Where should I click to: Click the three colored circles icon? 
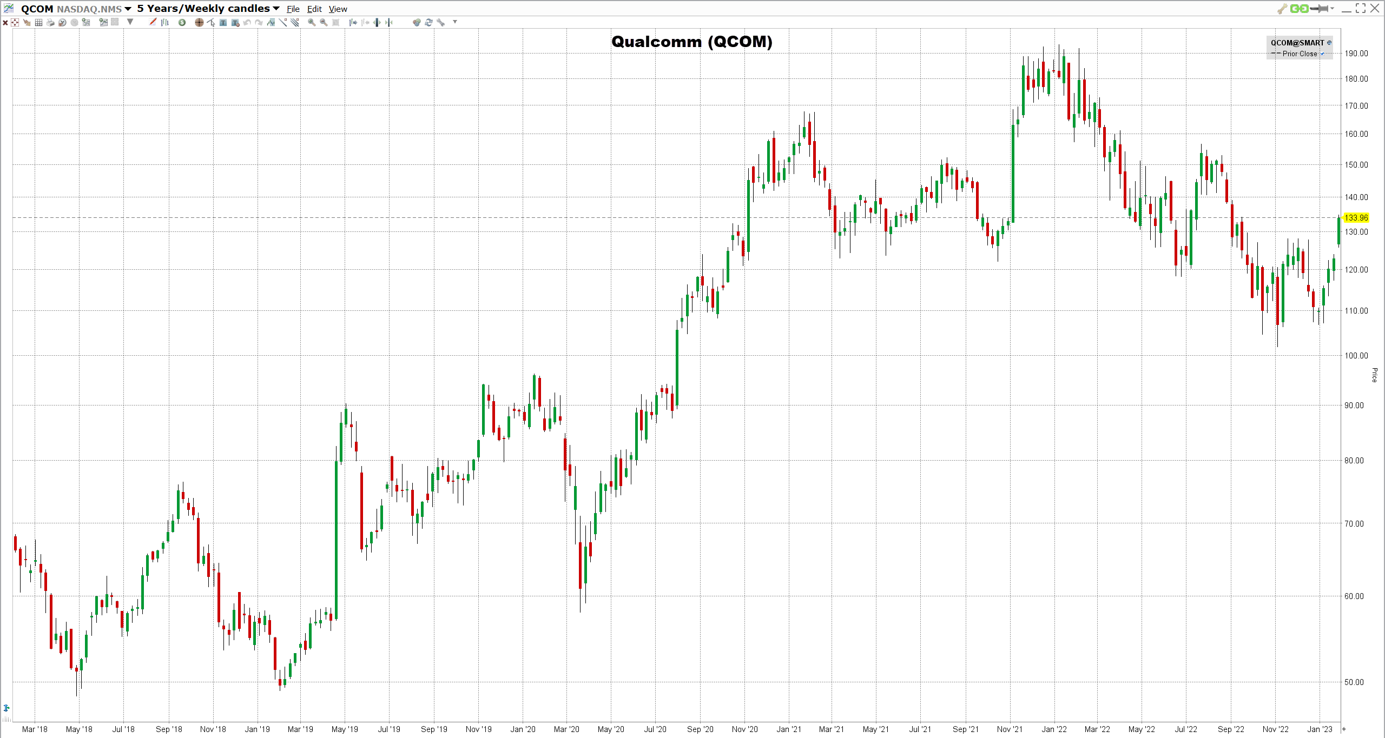[416, 22]
